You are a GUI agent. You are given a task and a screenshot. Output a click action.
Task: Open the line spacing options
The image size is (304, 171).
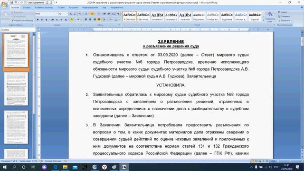pos(104,19)
